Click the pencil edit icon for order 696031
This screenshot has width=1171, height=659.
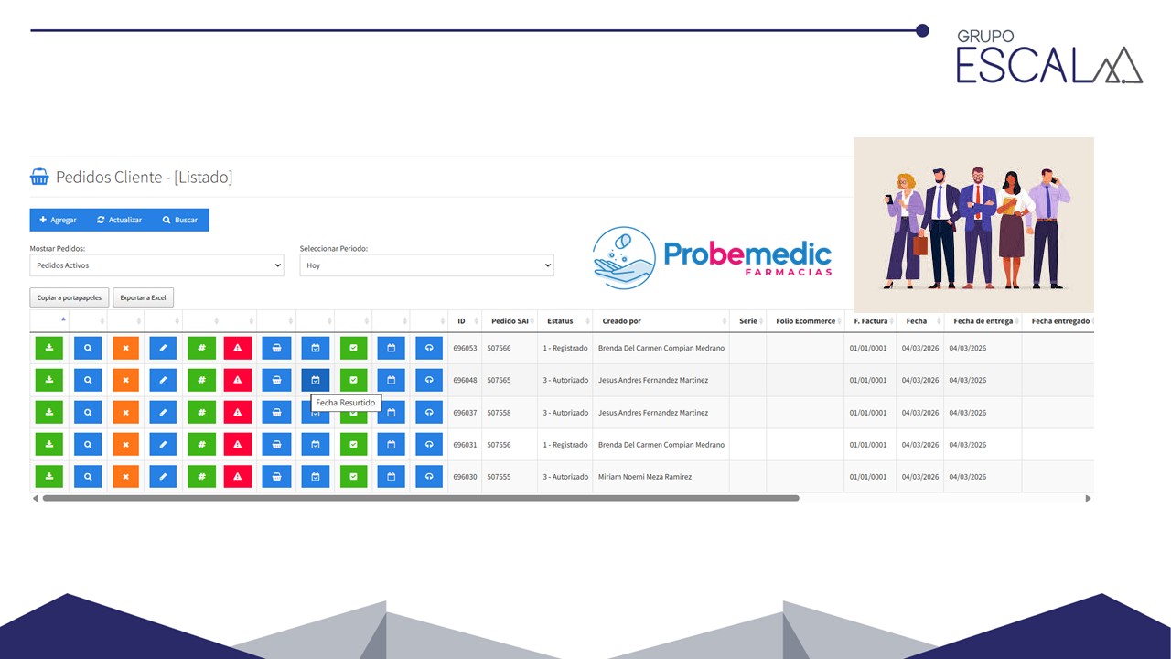tap(163, 445)
